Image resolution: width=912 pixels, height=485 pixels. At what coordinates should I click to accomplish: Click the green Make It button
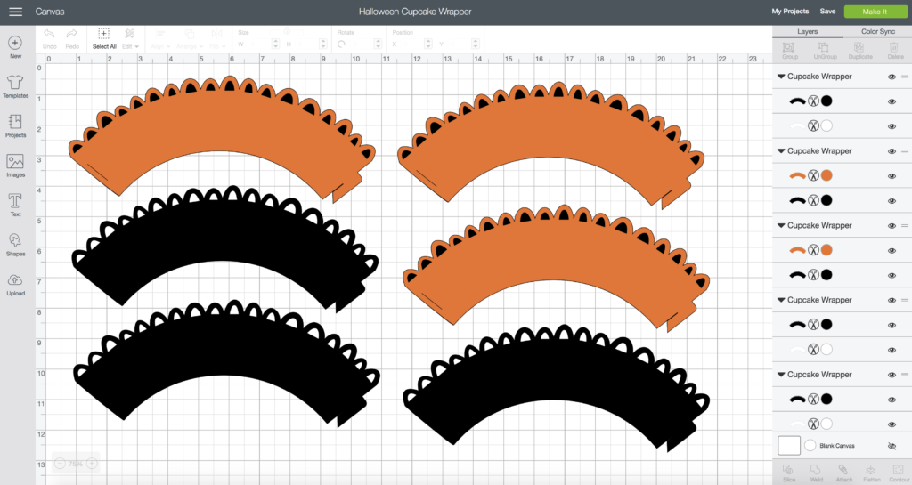[875, 12]
